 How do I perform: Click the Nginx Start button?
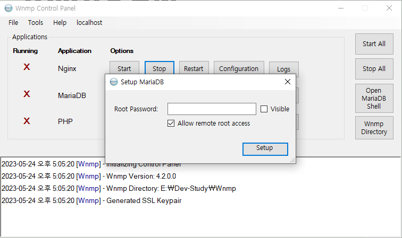click(x=124, y=68)
